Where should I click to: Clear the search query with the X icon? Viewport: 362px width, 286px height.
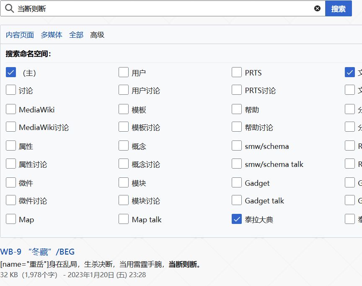click(317, 8)
